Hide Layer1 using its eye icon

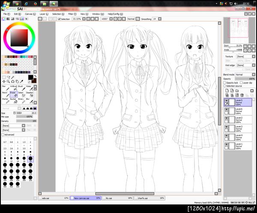226,144
